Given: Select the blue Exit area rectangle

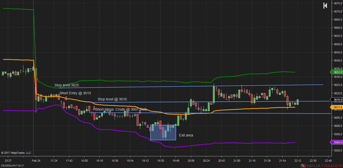Looking at the screenshot, I should coord(163,132).
